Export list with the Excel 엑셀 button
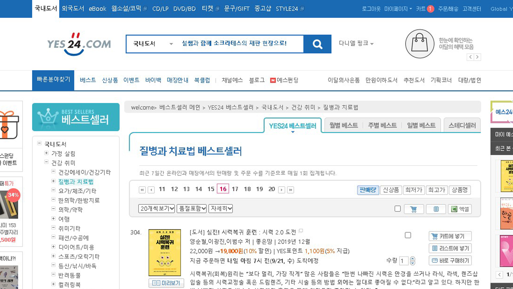The height and width of the screenshot is (289, 513). pos(460,209)
